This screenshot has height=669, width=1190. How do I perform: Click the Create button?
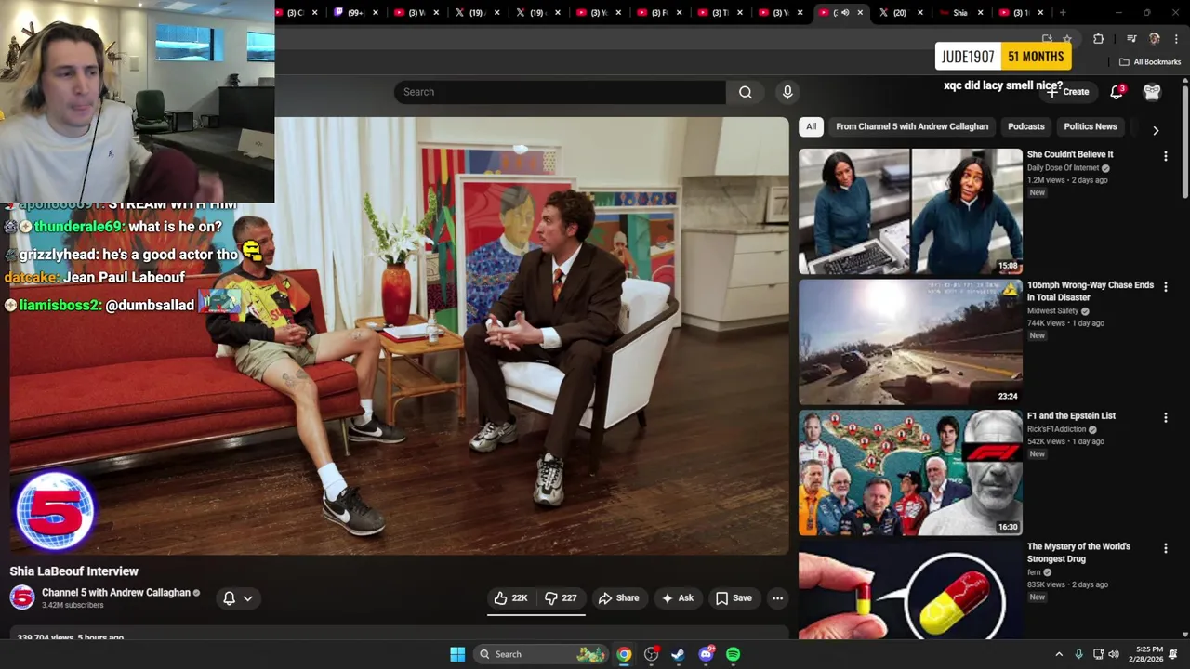point(1068,92)
